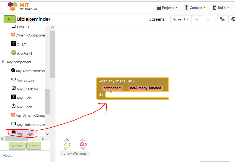Select the ClickZ1 component icon
235x162 pixels.
pyautogui.click(x=13, y=44)
